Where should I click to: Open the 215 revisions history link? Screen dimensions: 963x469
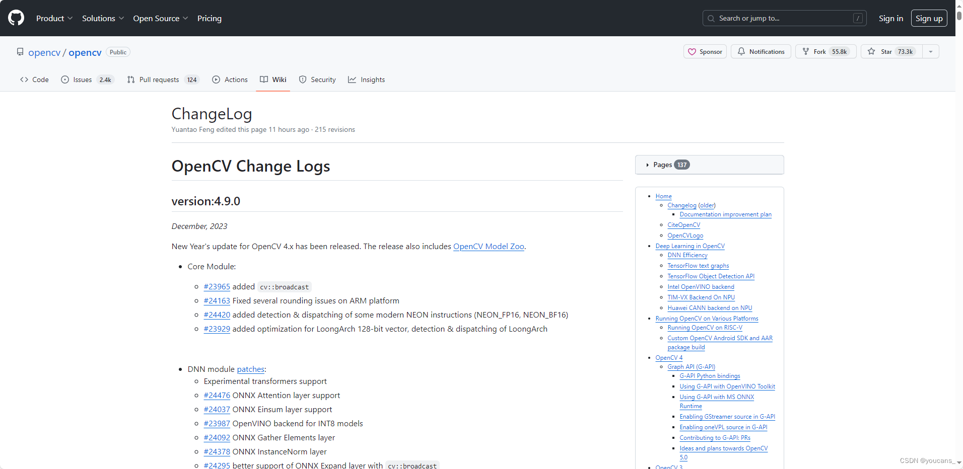coord(335,129)
